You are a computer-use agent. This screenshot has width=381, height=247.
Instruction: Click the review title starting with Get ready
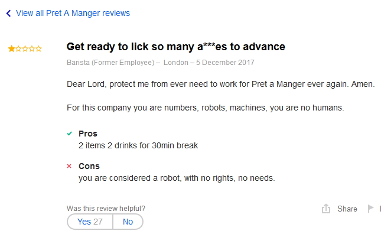pos(175,47)
